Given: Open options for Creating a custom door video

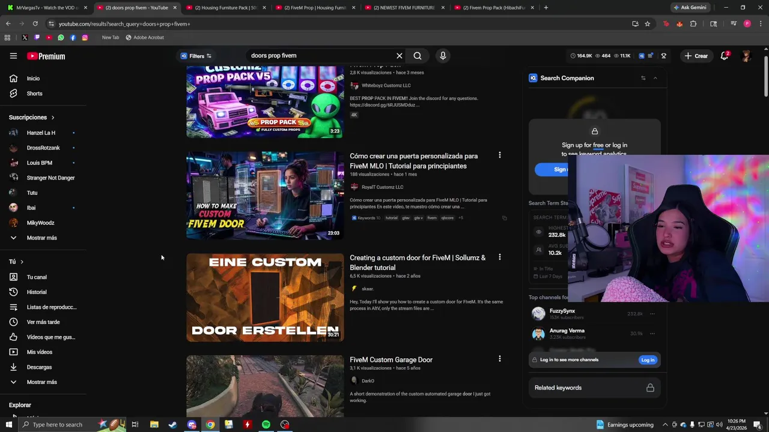Looking at the screenshot, I should pyautogui.click(x=499, y=257).
